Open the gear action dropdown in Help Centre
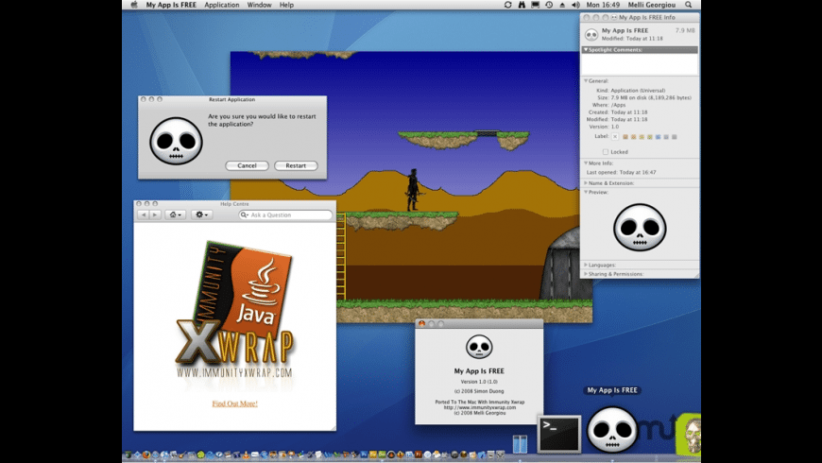 [x=202, y=214]
